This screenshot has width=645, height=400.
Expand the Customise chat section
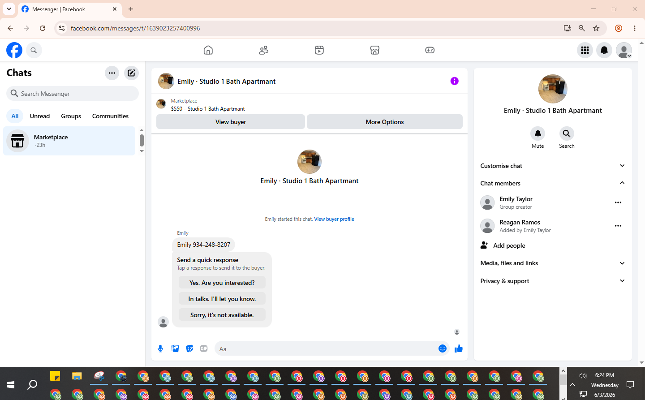(553, 166)
